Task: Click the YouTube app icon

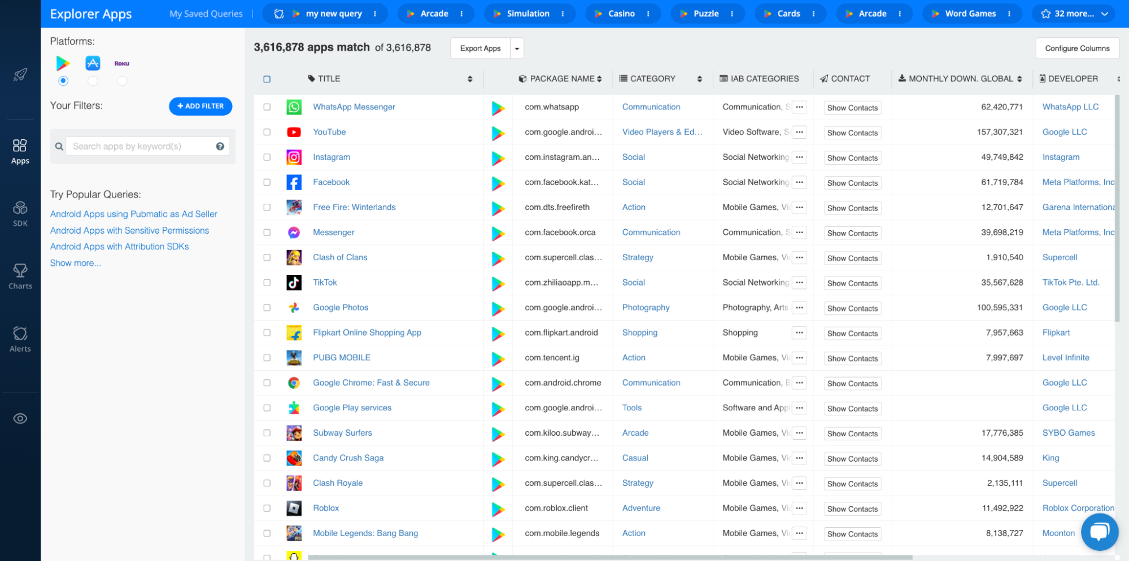Action: click(x=294, y=132)
